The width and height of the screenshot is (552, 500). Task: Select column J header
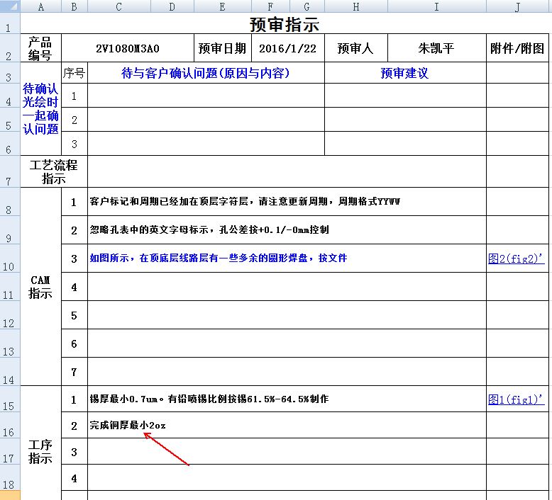[517, 6]
